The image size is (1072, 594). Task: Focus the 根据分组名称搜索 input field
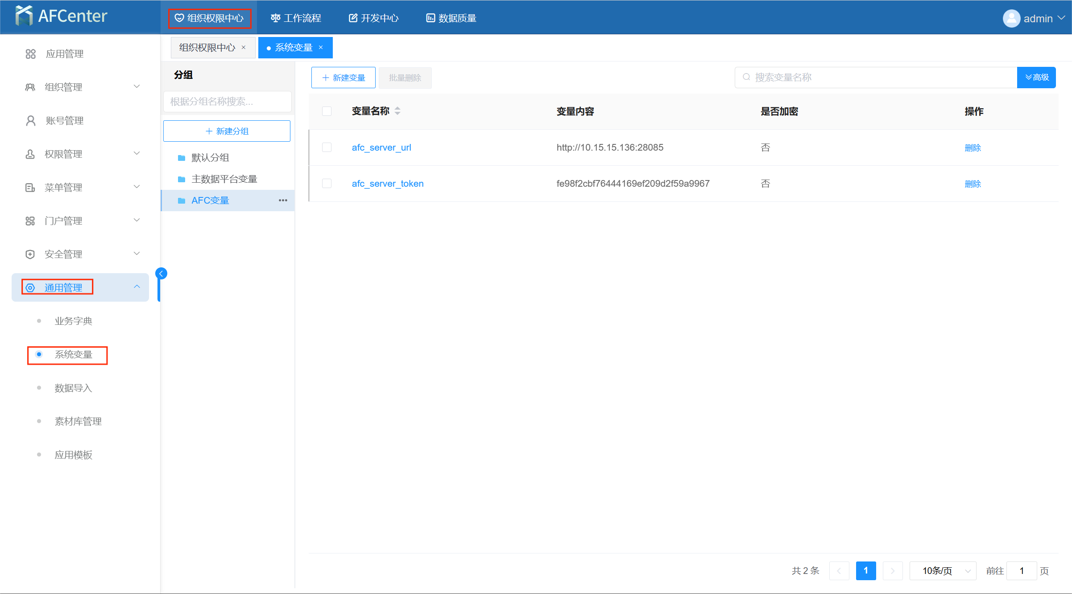click(x=228, y=102)
